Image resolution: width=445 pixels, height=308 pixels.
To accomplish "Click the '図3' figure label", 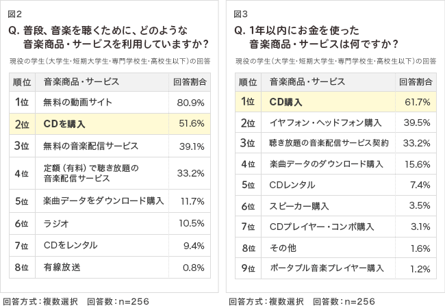I will point(240,14).
